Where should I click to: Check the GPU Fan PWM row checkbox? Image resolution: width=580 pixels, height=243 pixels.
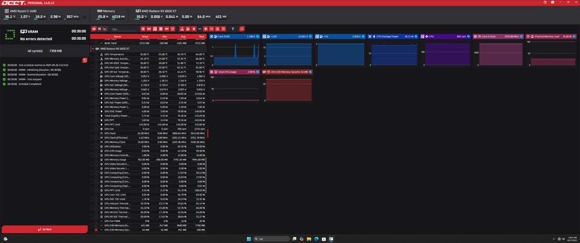(96, 221)
